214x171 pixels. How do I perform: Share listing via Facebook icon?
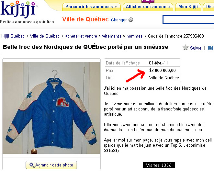coord(210,48)
